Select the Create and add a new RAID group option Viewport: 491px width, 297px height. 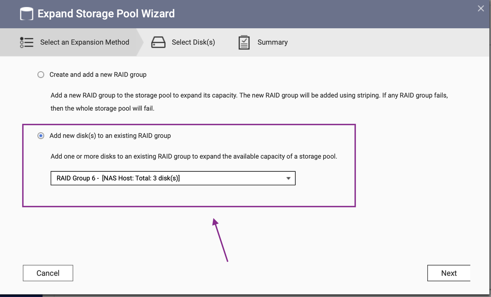pyautogui.click(x=41, y=75)
